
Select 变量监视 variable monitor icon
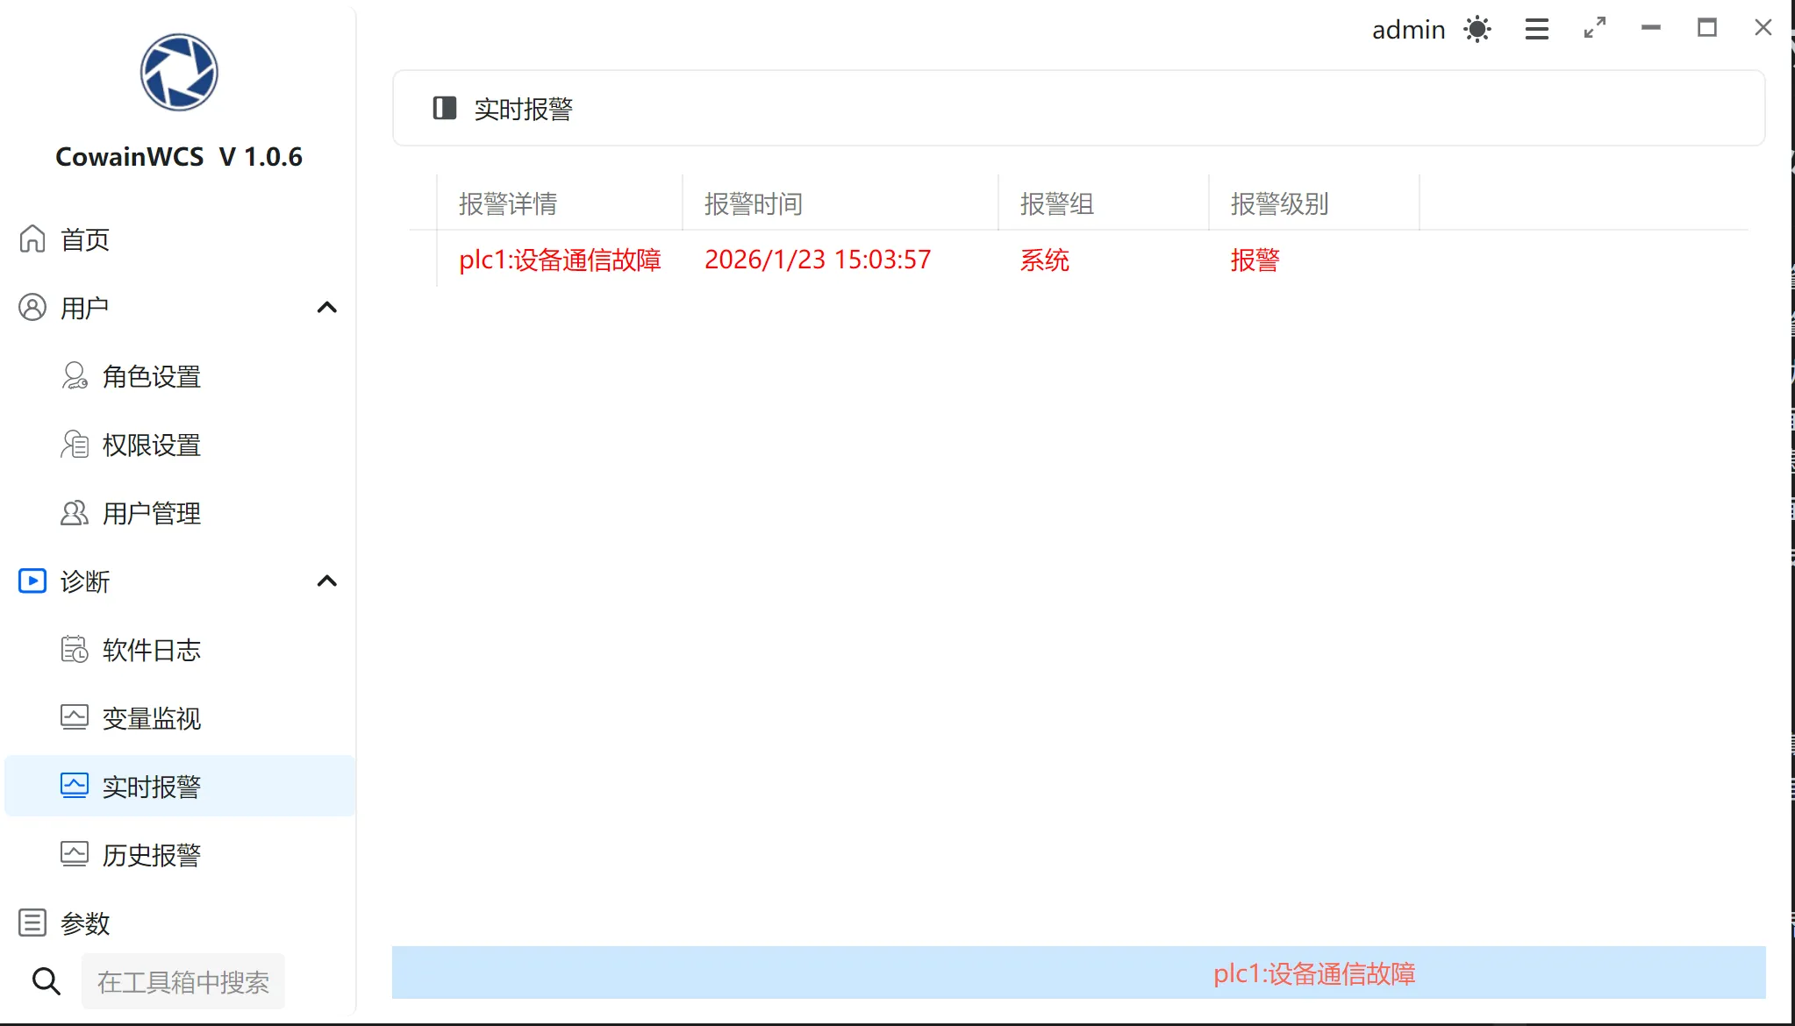(x=75, y=718)
